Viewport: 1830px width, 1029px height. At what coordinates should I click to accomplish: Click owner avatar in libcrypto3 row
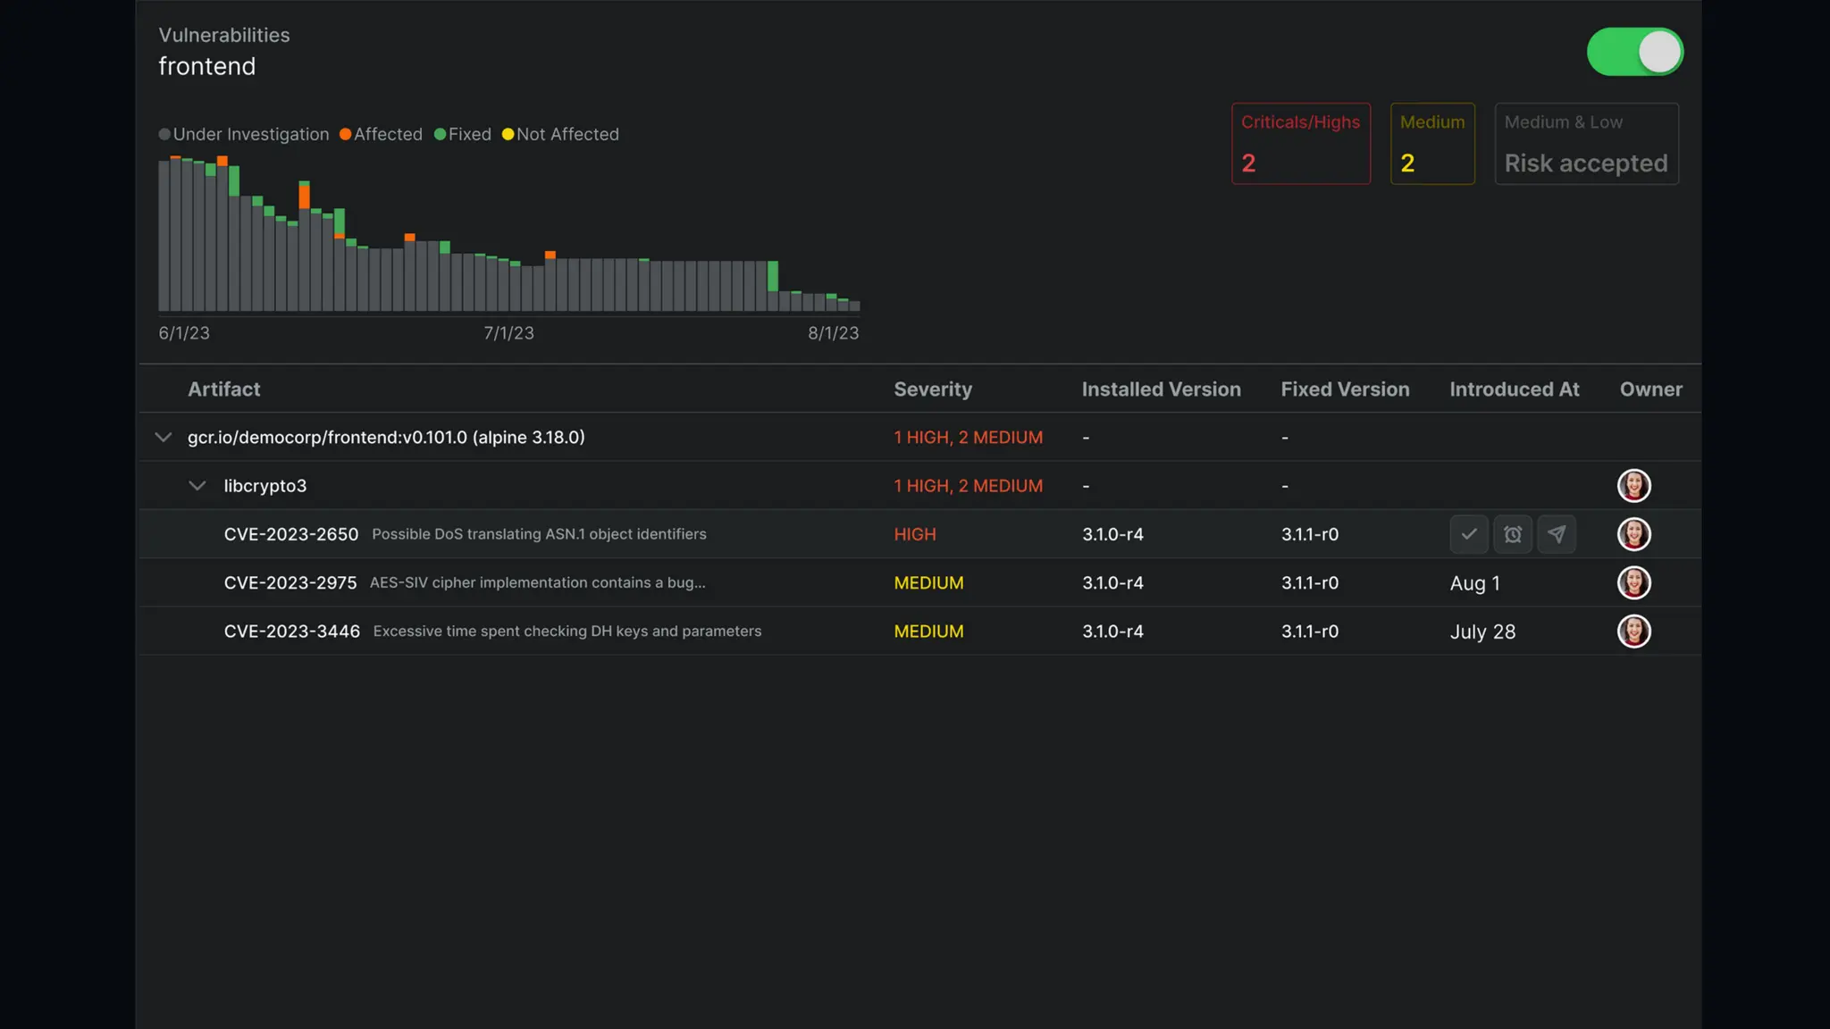coord(1633,486)
